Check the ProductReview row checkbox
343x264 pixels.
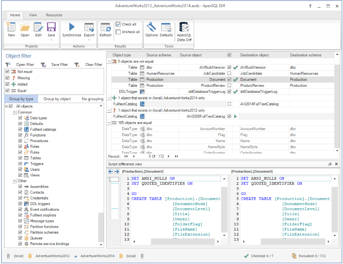229,86
